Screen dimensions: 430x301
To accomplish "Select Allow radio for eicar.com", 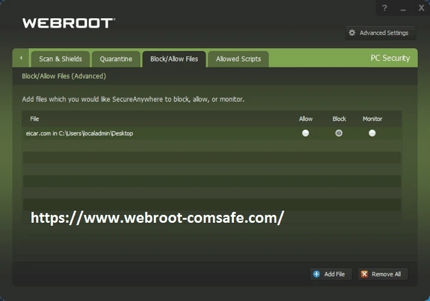I will tap(306, 133).
